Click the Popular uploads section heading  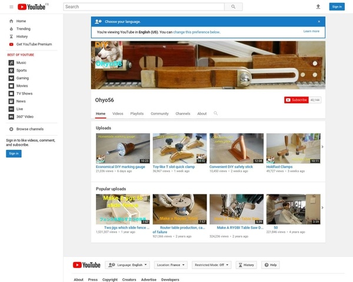[111, 189]
